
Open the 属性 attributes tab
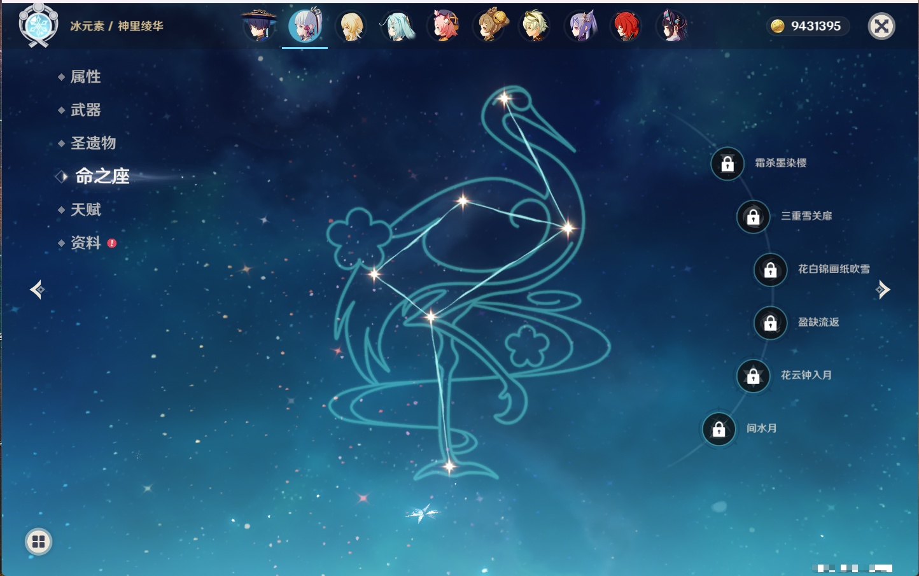click(x=85, y=77)
